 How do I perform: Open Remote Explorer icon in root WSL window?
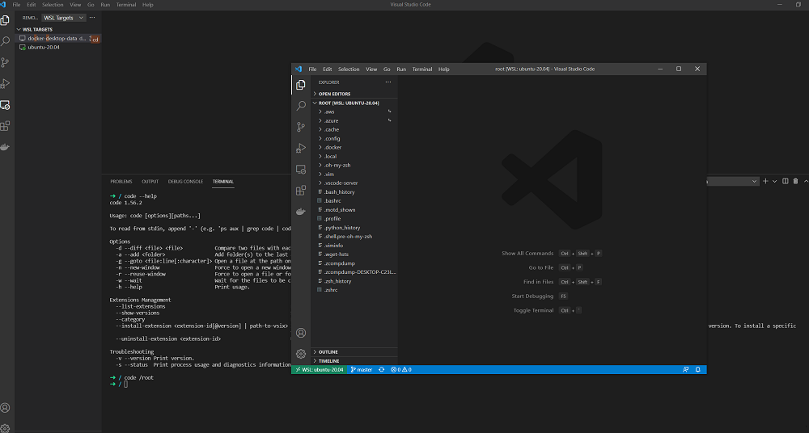pyautogui.click(x=301, y=169)
